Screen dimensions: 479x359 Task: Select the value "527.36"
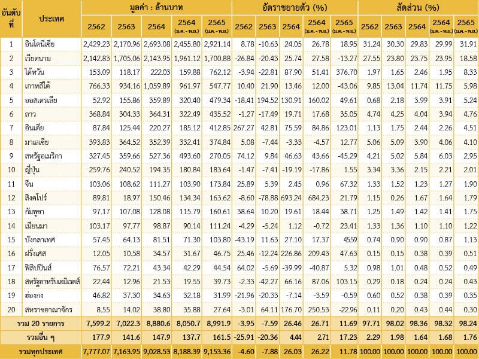[x=160, y=156]
